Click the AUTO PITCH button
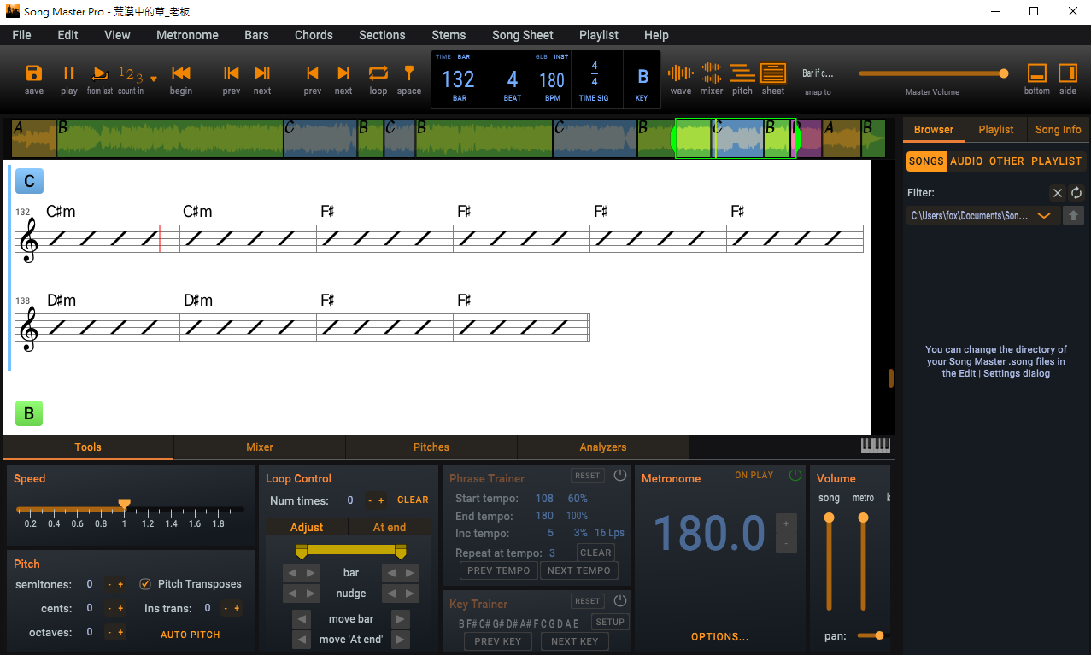 click(x=191, y=635)
